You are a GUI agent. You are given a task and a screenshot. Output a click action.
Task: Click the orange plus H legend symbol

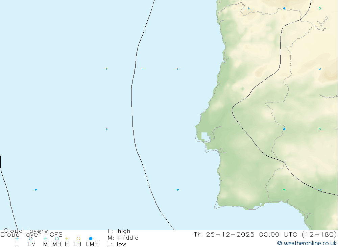pos(67,239)
